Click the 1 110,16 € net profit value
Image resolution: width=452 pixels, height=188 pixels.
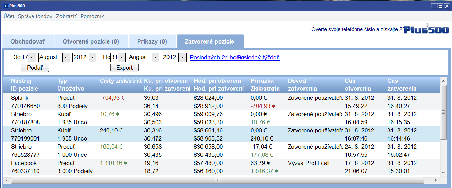pyautogui.click(x=113, y=163)
